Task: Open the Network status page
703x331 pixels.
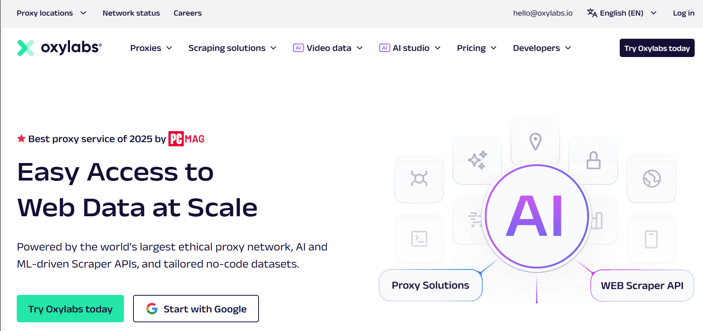Action: 131,13
